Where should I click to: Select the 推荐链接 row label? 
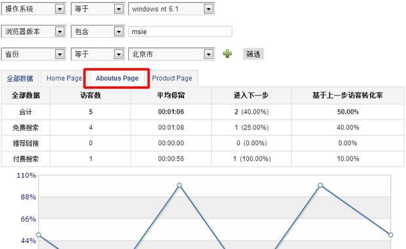click(x=26, y=143)
